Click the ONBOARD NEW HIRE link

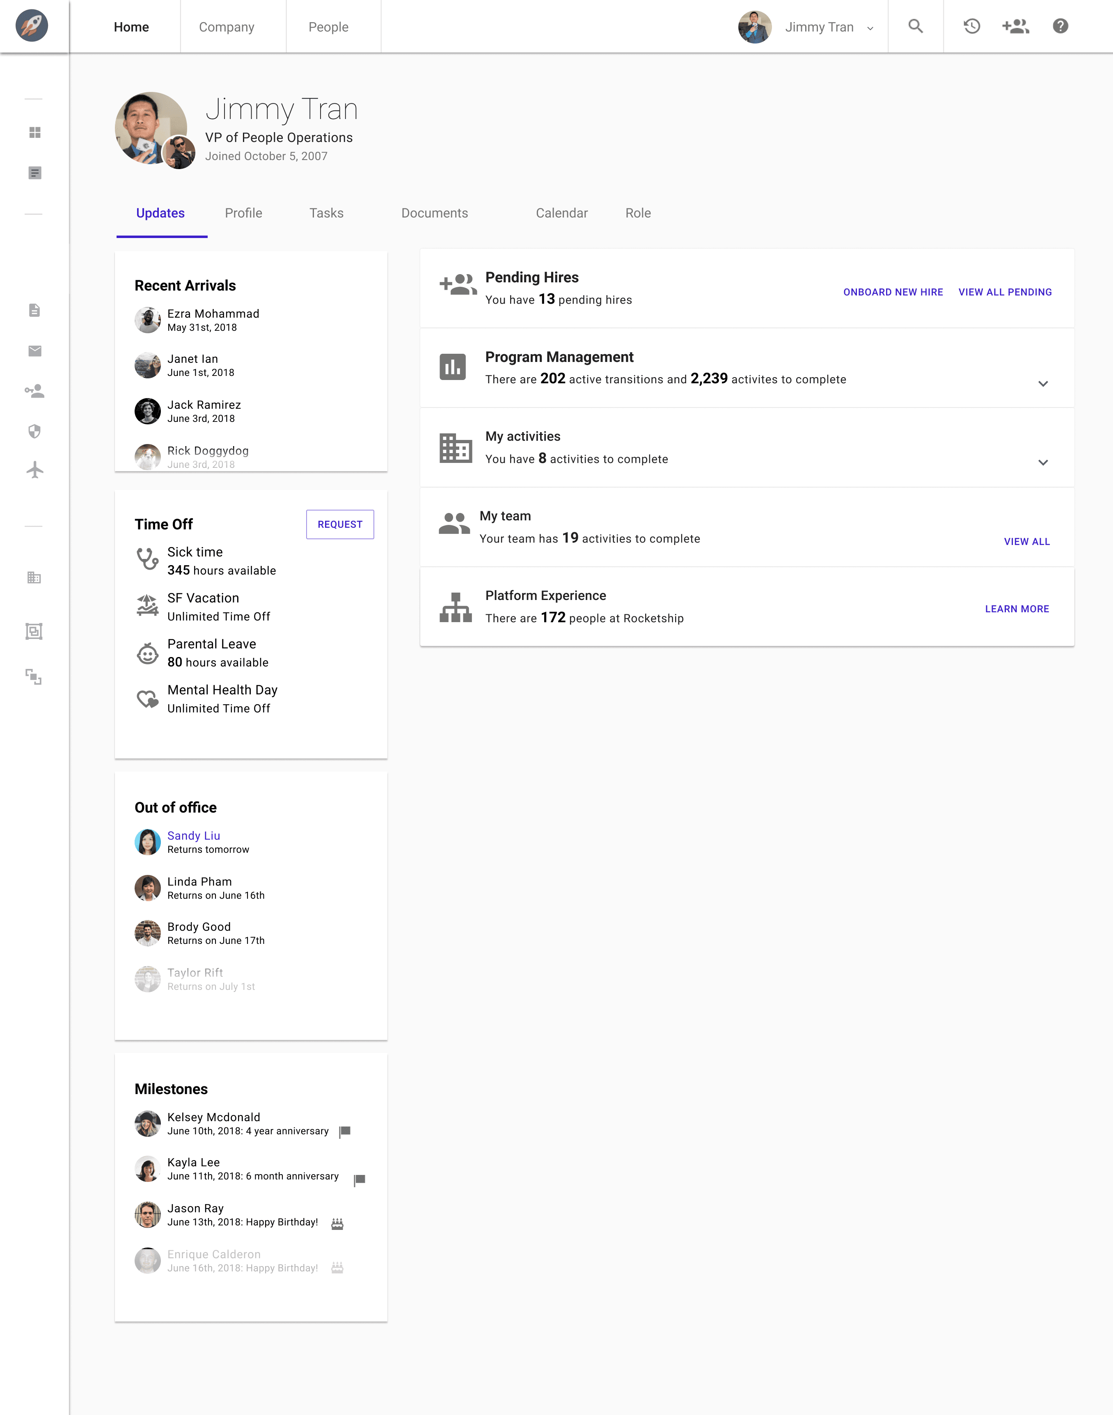pyautogui.click(x=893, y=293)
